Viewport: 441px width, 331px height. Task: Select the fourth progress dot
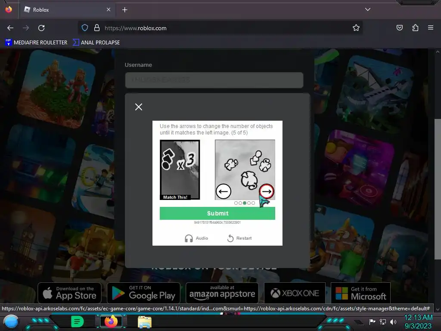249,203
